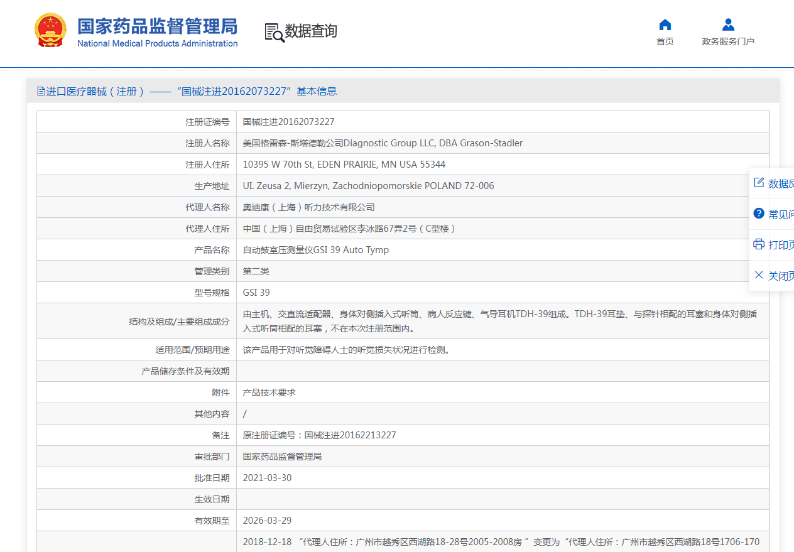Click change record dated 2018-12-18
794x552 pixels.
coord(501,542)
